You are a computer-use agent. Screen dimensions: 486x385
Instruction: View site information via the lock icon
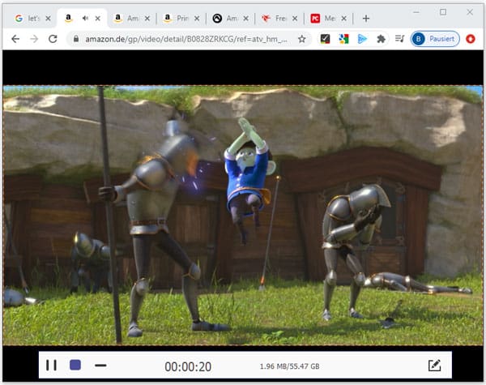click(76, 39)
